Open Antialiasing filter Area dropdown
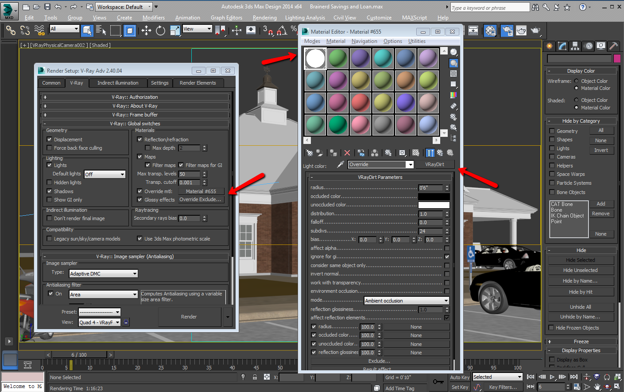The height and width of the screenshot is (392, 624). pyautogui.click(x=103, y=295)
